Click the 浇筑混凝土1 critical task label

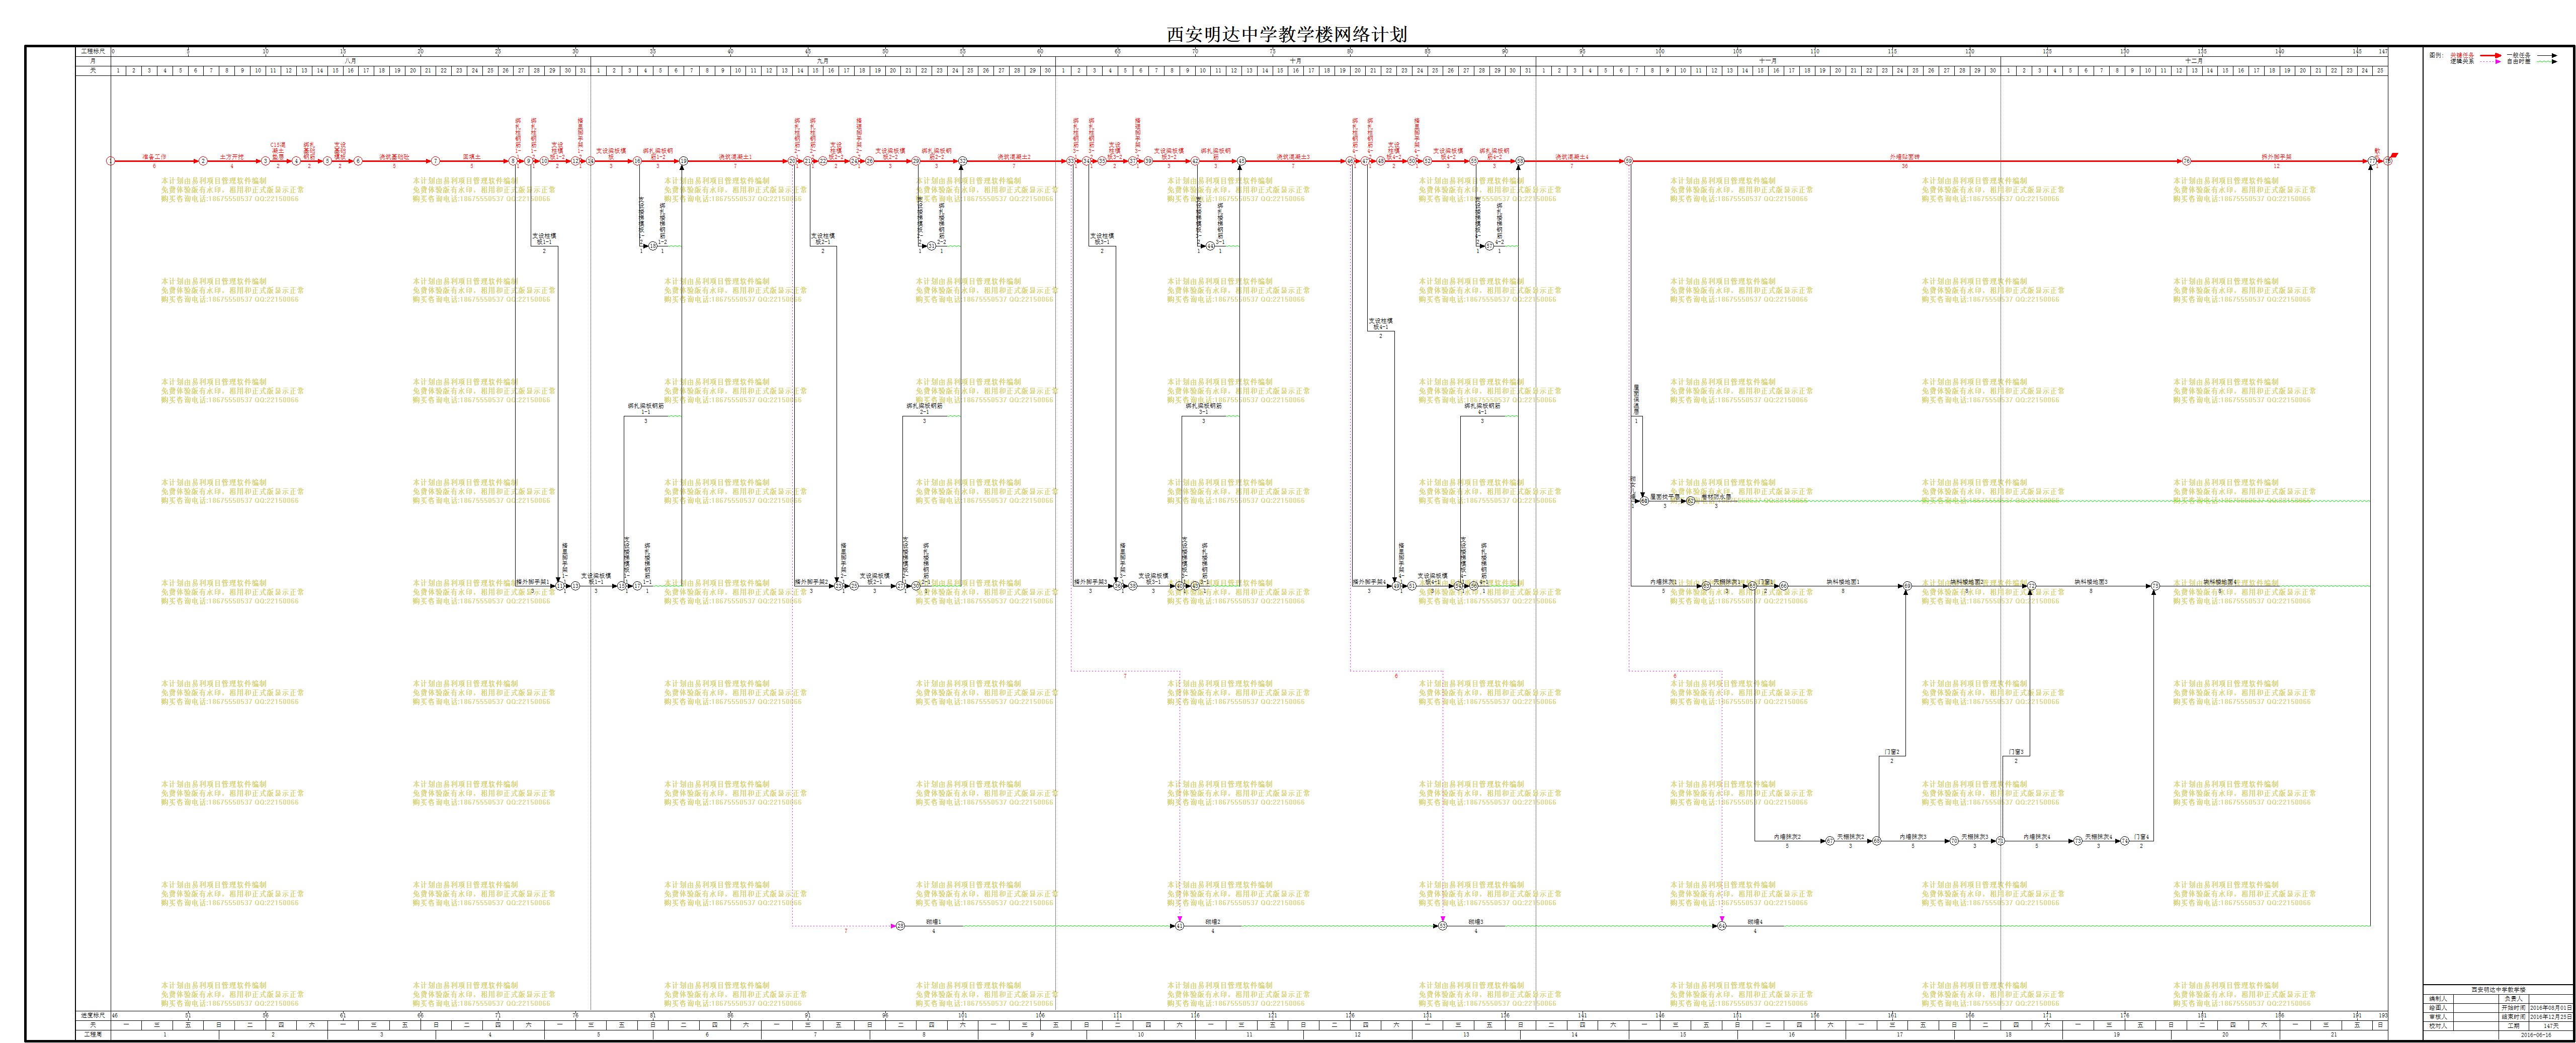pos(735,157)
